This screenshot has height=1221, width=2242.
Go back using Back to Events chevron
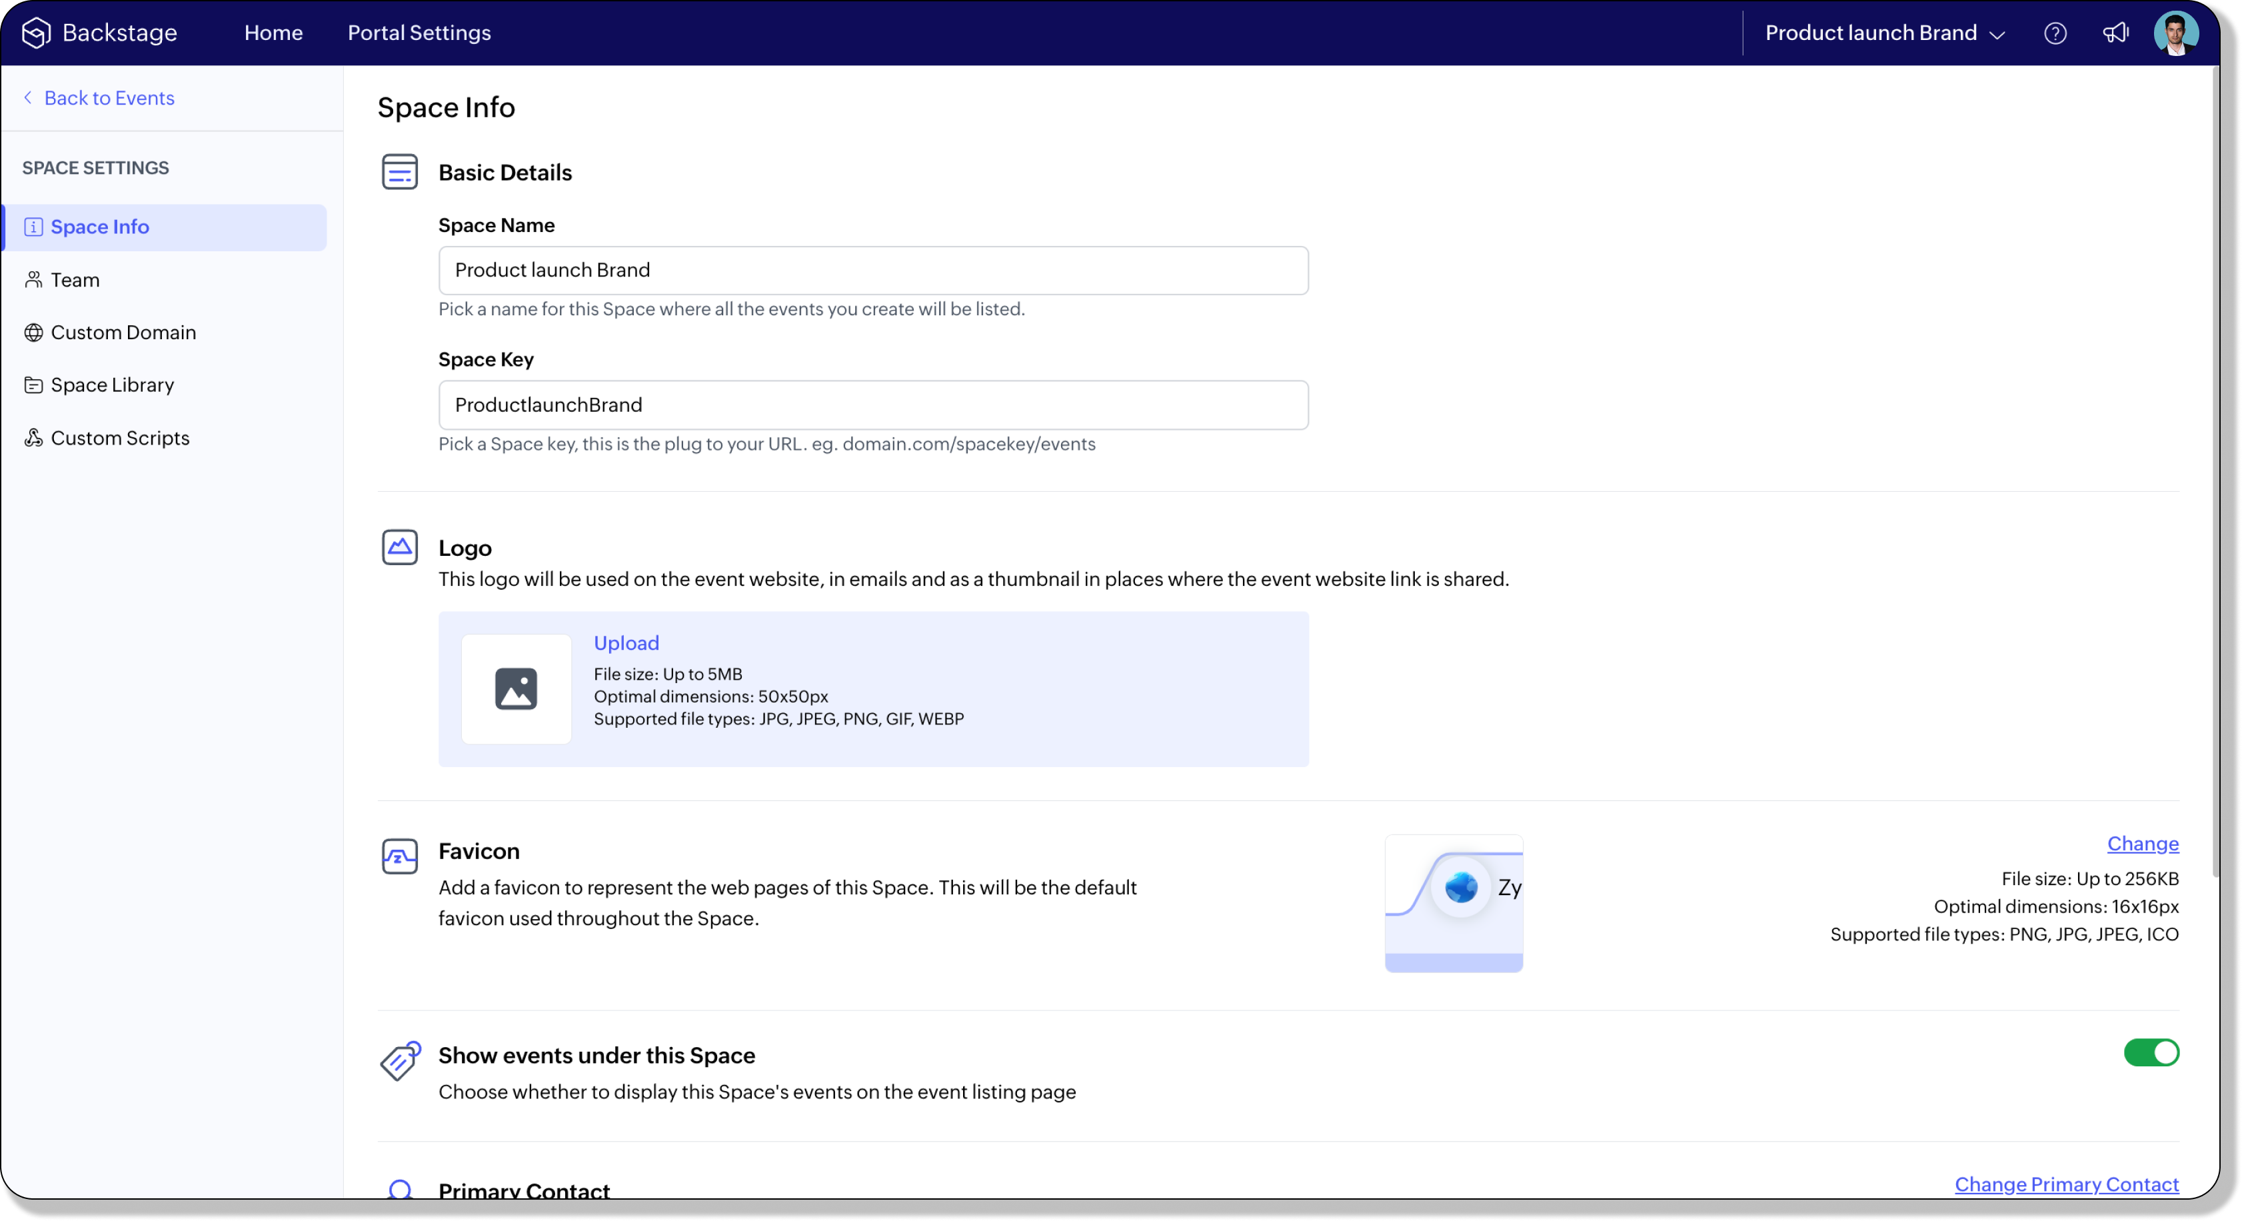pos(28,97)
